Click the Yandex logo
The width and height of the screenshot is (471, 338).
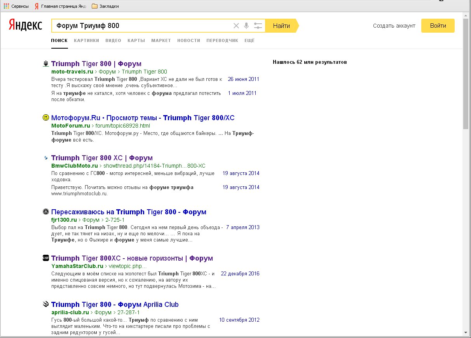26,25
